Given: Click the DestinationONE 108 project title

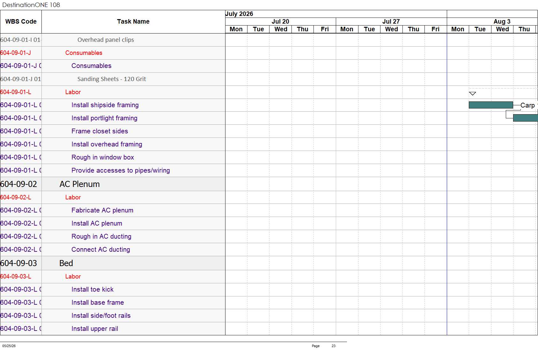Looking at the screenshot, I should (31, 5).
